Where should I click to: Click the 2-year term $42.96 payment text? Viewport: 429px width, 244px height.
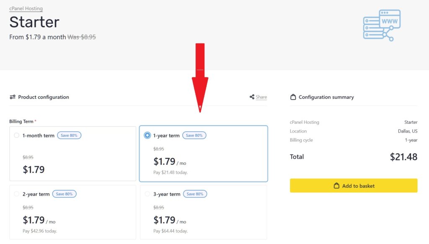tap(40, 231)
